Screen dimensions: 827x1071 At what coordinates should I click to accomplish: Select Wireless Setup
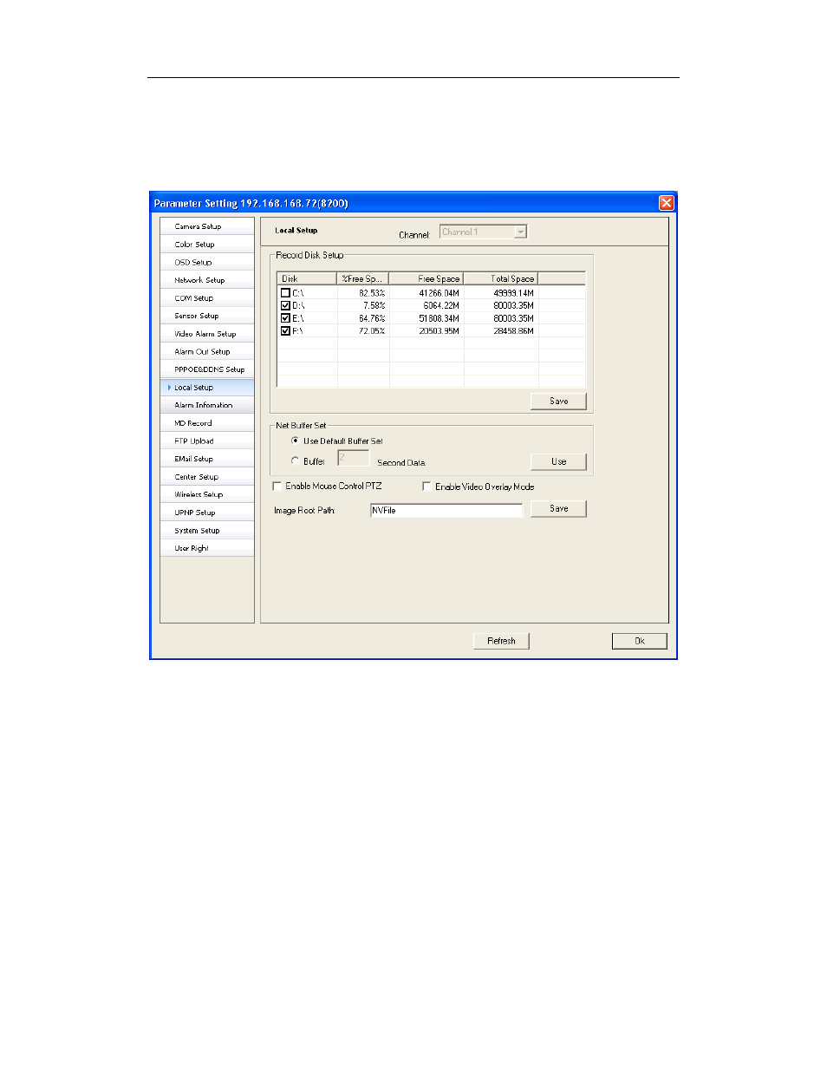(x=207, y=494)
